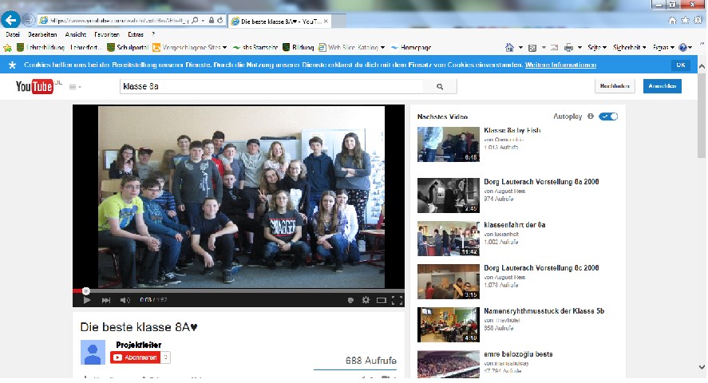Screen dimensions: 708x383
Task: Skip to next video in player
Action: pyautogui.click(x=105, y=300)
